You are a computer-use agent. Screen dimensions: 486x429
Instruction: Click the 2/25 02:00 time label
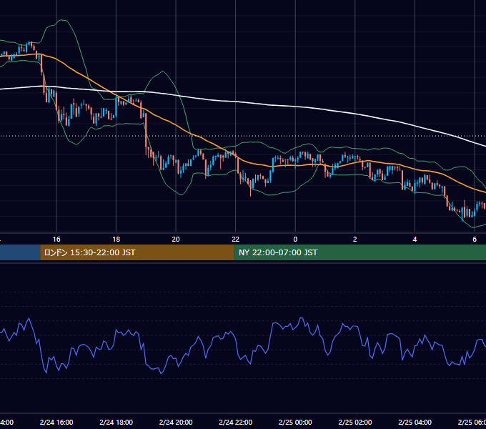coord(355,422)
